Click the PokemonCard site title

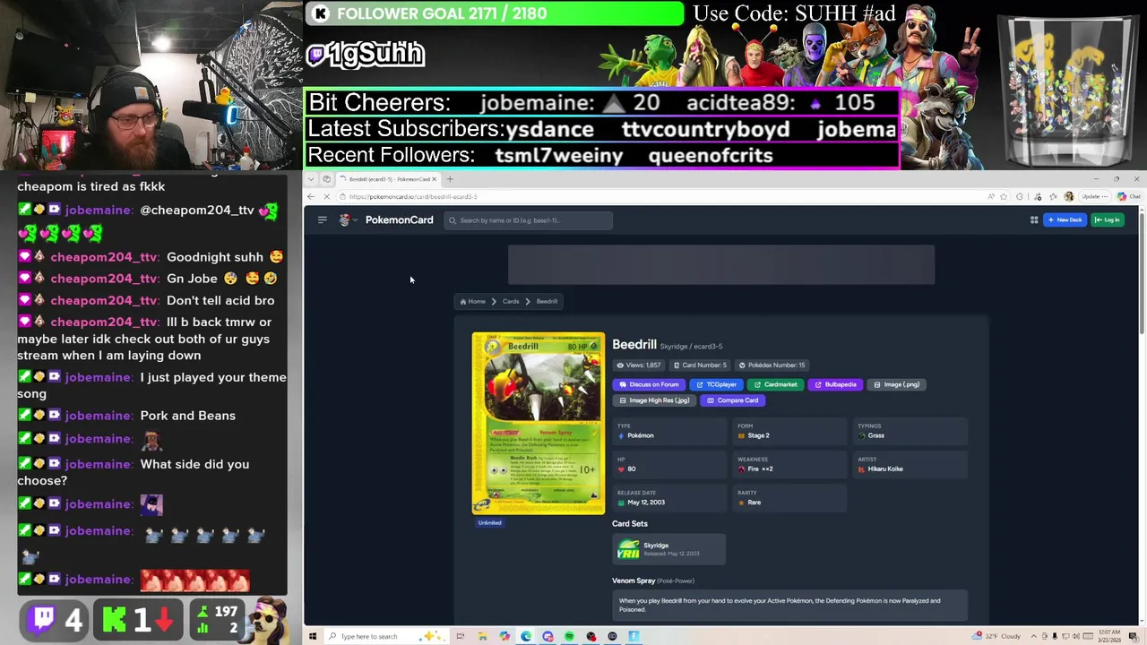399,220
